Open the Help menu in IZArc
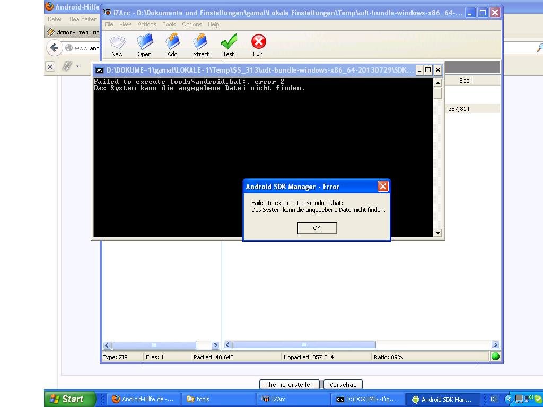Viewport: 543px width, 407px height. [213, 24]
